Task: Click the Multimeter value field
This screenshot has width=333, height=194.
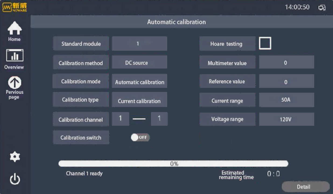Action: click(286, 62)
